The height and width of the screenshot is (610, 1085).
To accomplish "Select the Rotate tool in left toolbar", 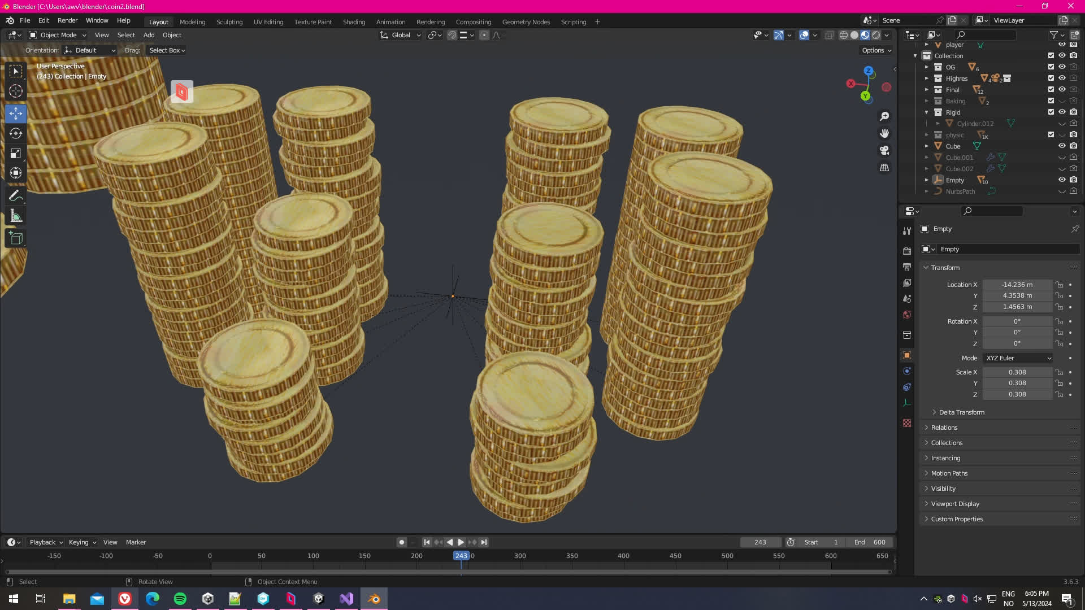I will (16, 133).
